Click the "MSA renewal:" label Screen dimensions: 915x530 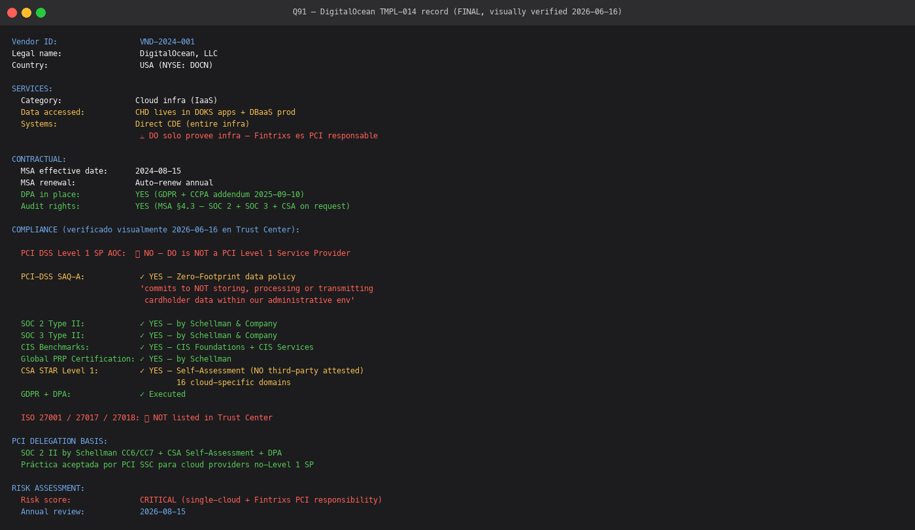click(48, 183)
